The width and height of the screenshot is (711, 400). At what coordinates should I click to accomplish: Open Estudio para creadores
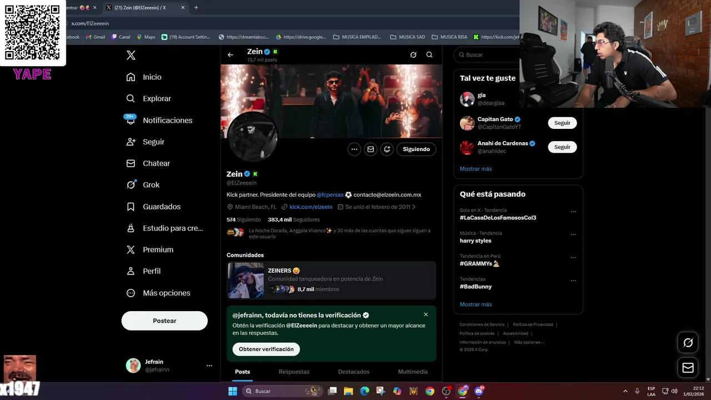click(x=164, y=228)
